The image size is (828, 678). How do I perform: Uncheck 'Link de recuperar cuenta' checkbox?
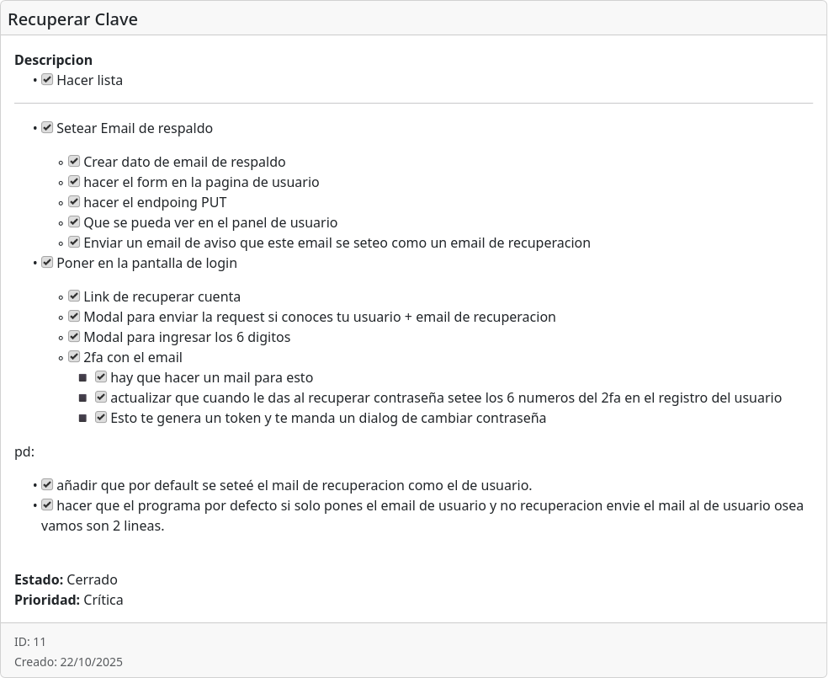[x=75, y=296]
